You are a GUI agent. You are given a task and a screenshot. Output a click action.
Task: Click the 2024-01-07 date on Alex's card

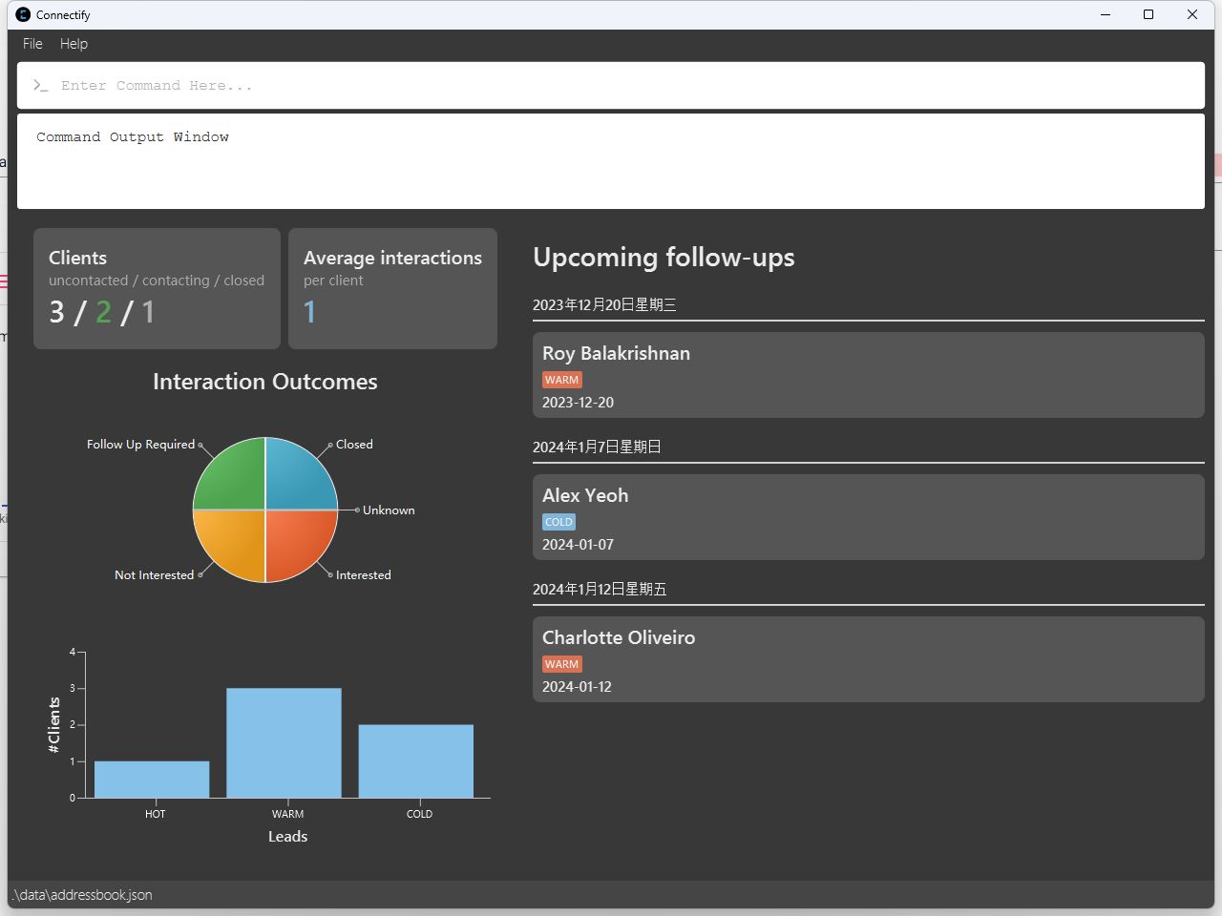tap(578, 545)
